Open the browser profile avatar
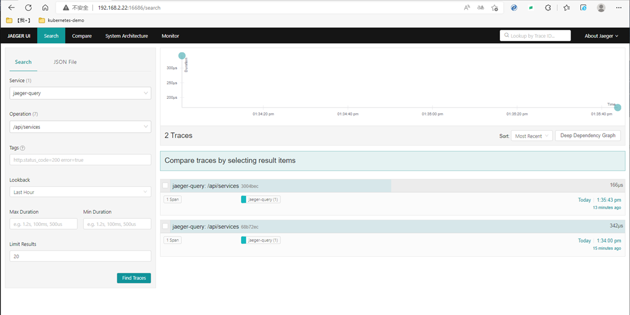Viewport: 630px width, 315px height. click(601, 8)
